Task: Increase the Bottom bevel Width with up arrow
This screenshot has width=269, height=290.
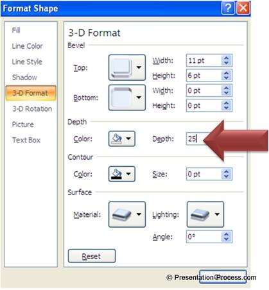Action: pos(227,88)
